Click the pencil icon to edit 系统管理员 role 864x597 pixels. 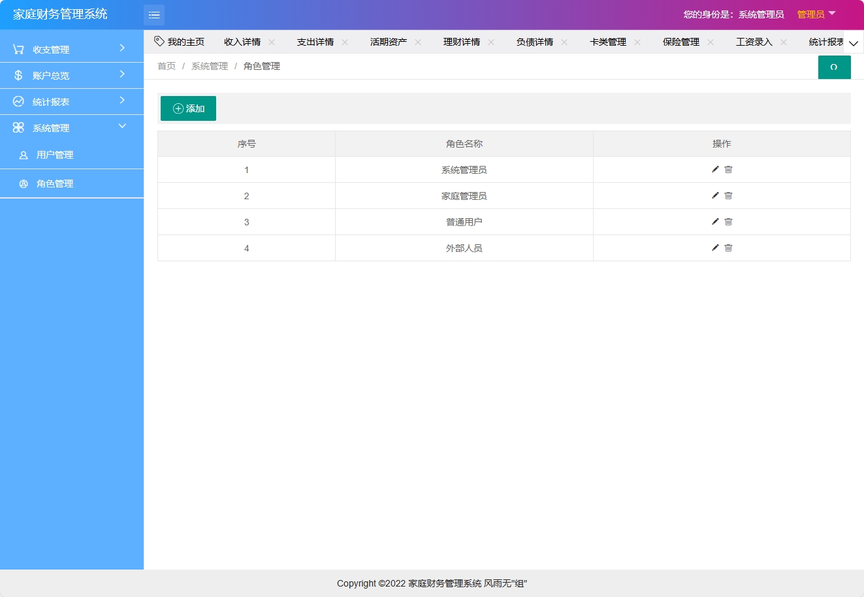click(x=715, y=169)
